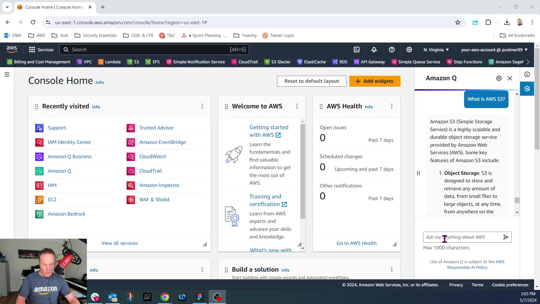This screenshot has height=304, width=540.
Task: Open Getting started with AWS link
Action: pyautogui.click(x=269, y=131)
